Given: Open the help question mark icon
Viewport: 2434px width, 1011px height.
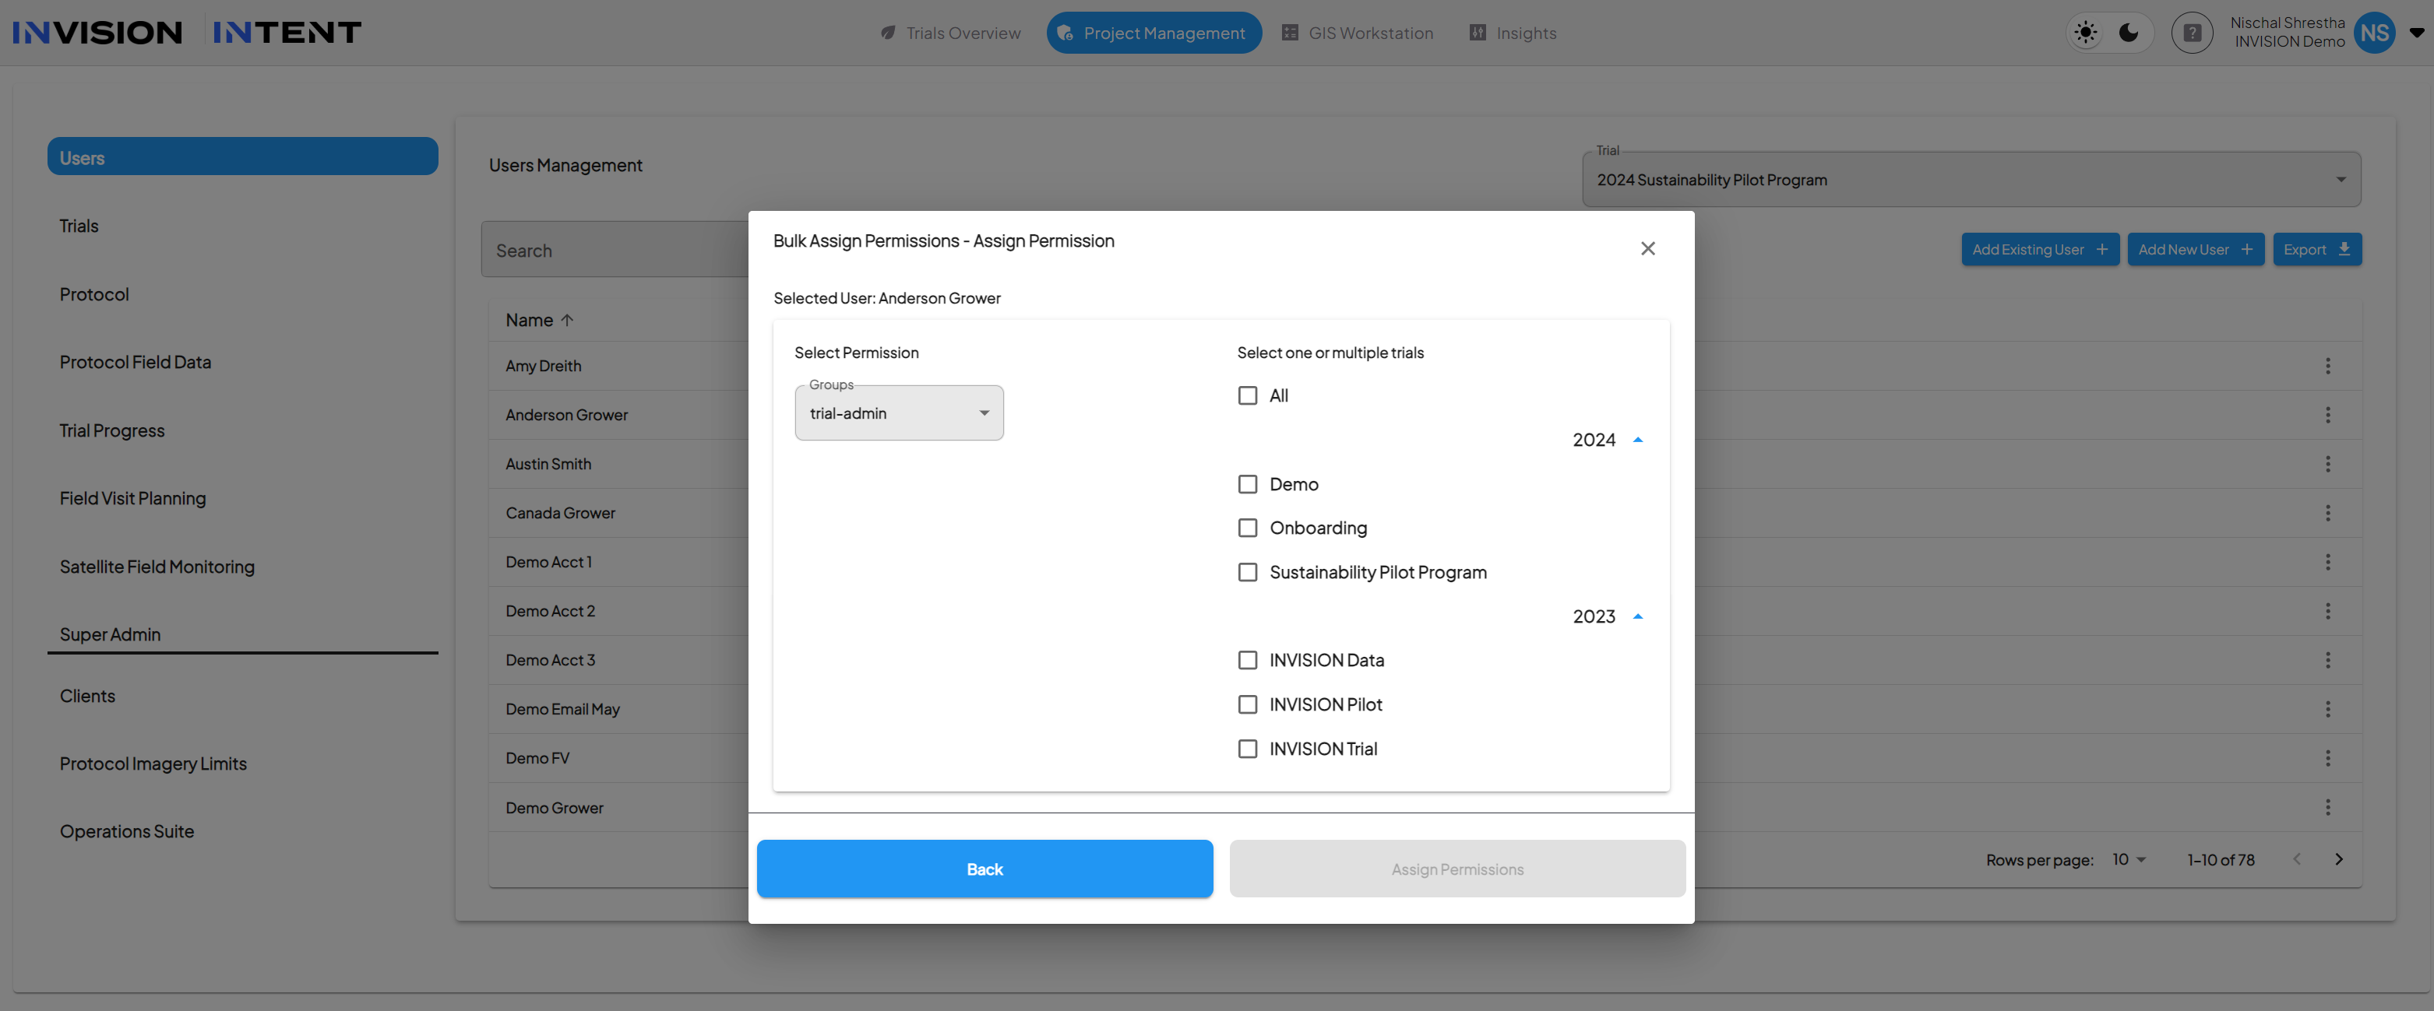Looking at the screenshot, I should [x=2192, y=33].
